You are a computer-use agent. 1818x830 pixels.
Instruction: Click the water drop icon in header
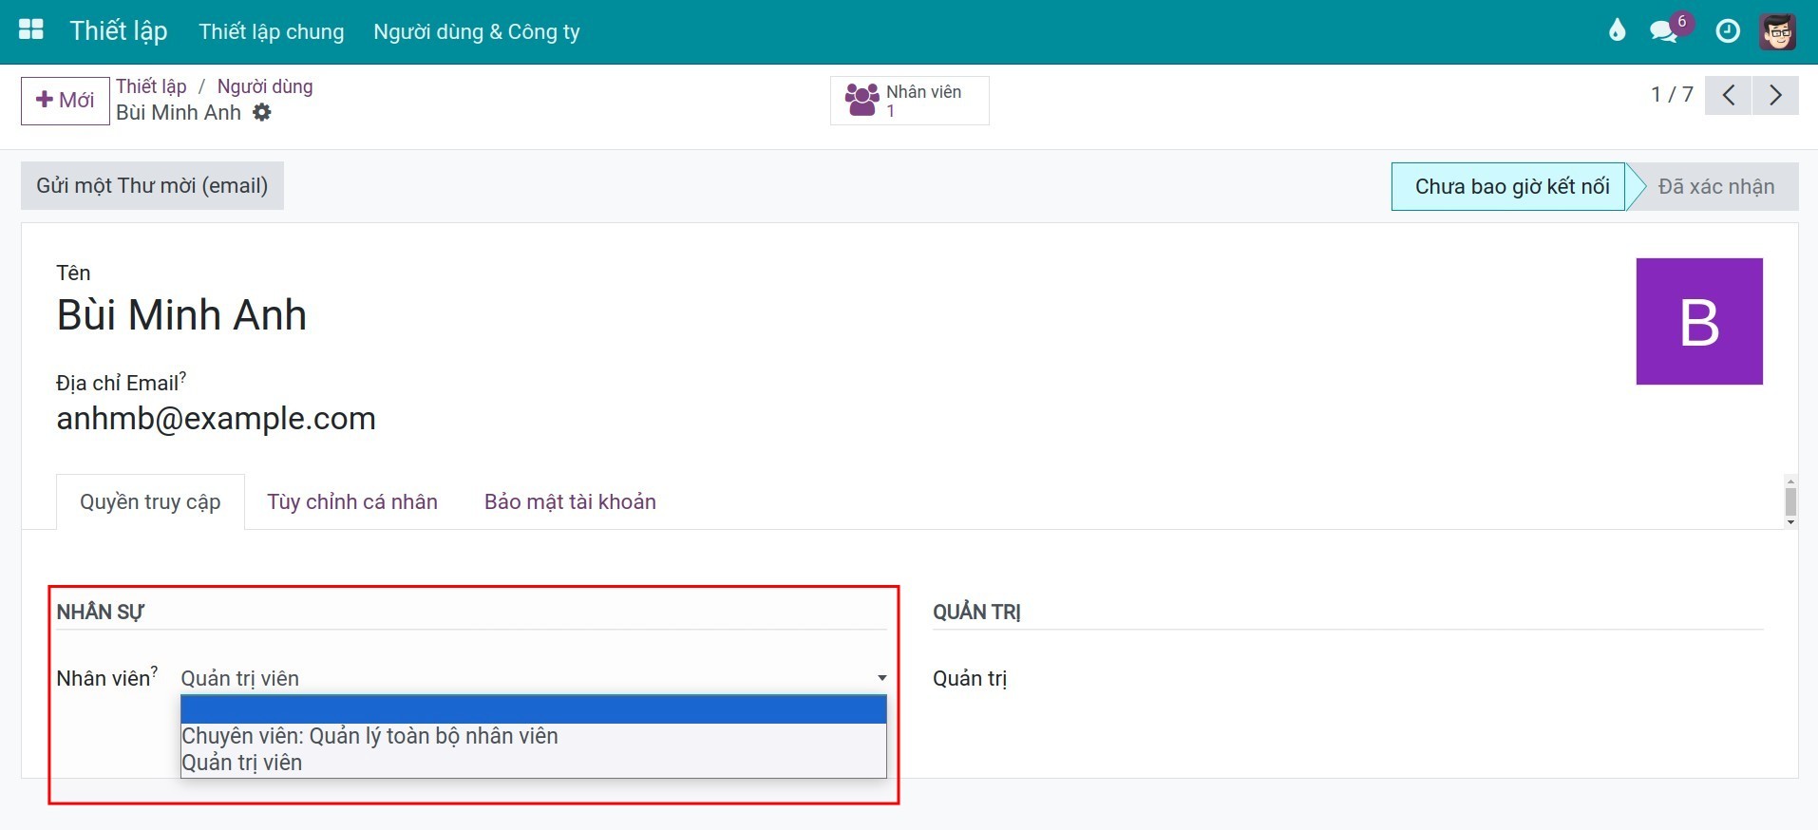click(1617, 30)
